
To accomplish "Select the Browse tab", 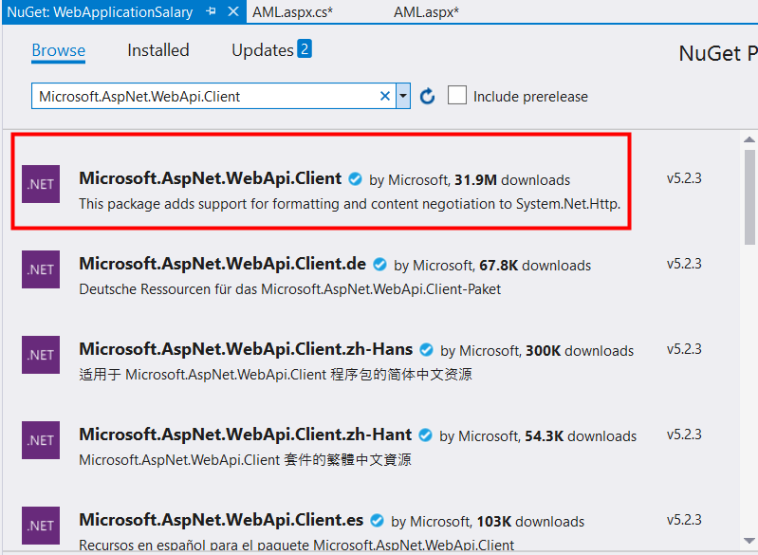I will click(x=59, y=50).
